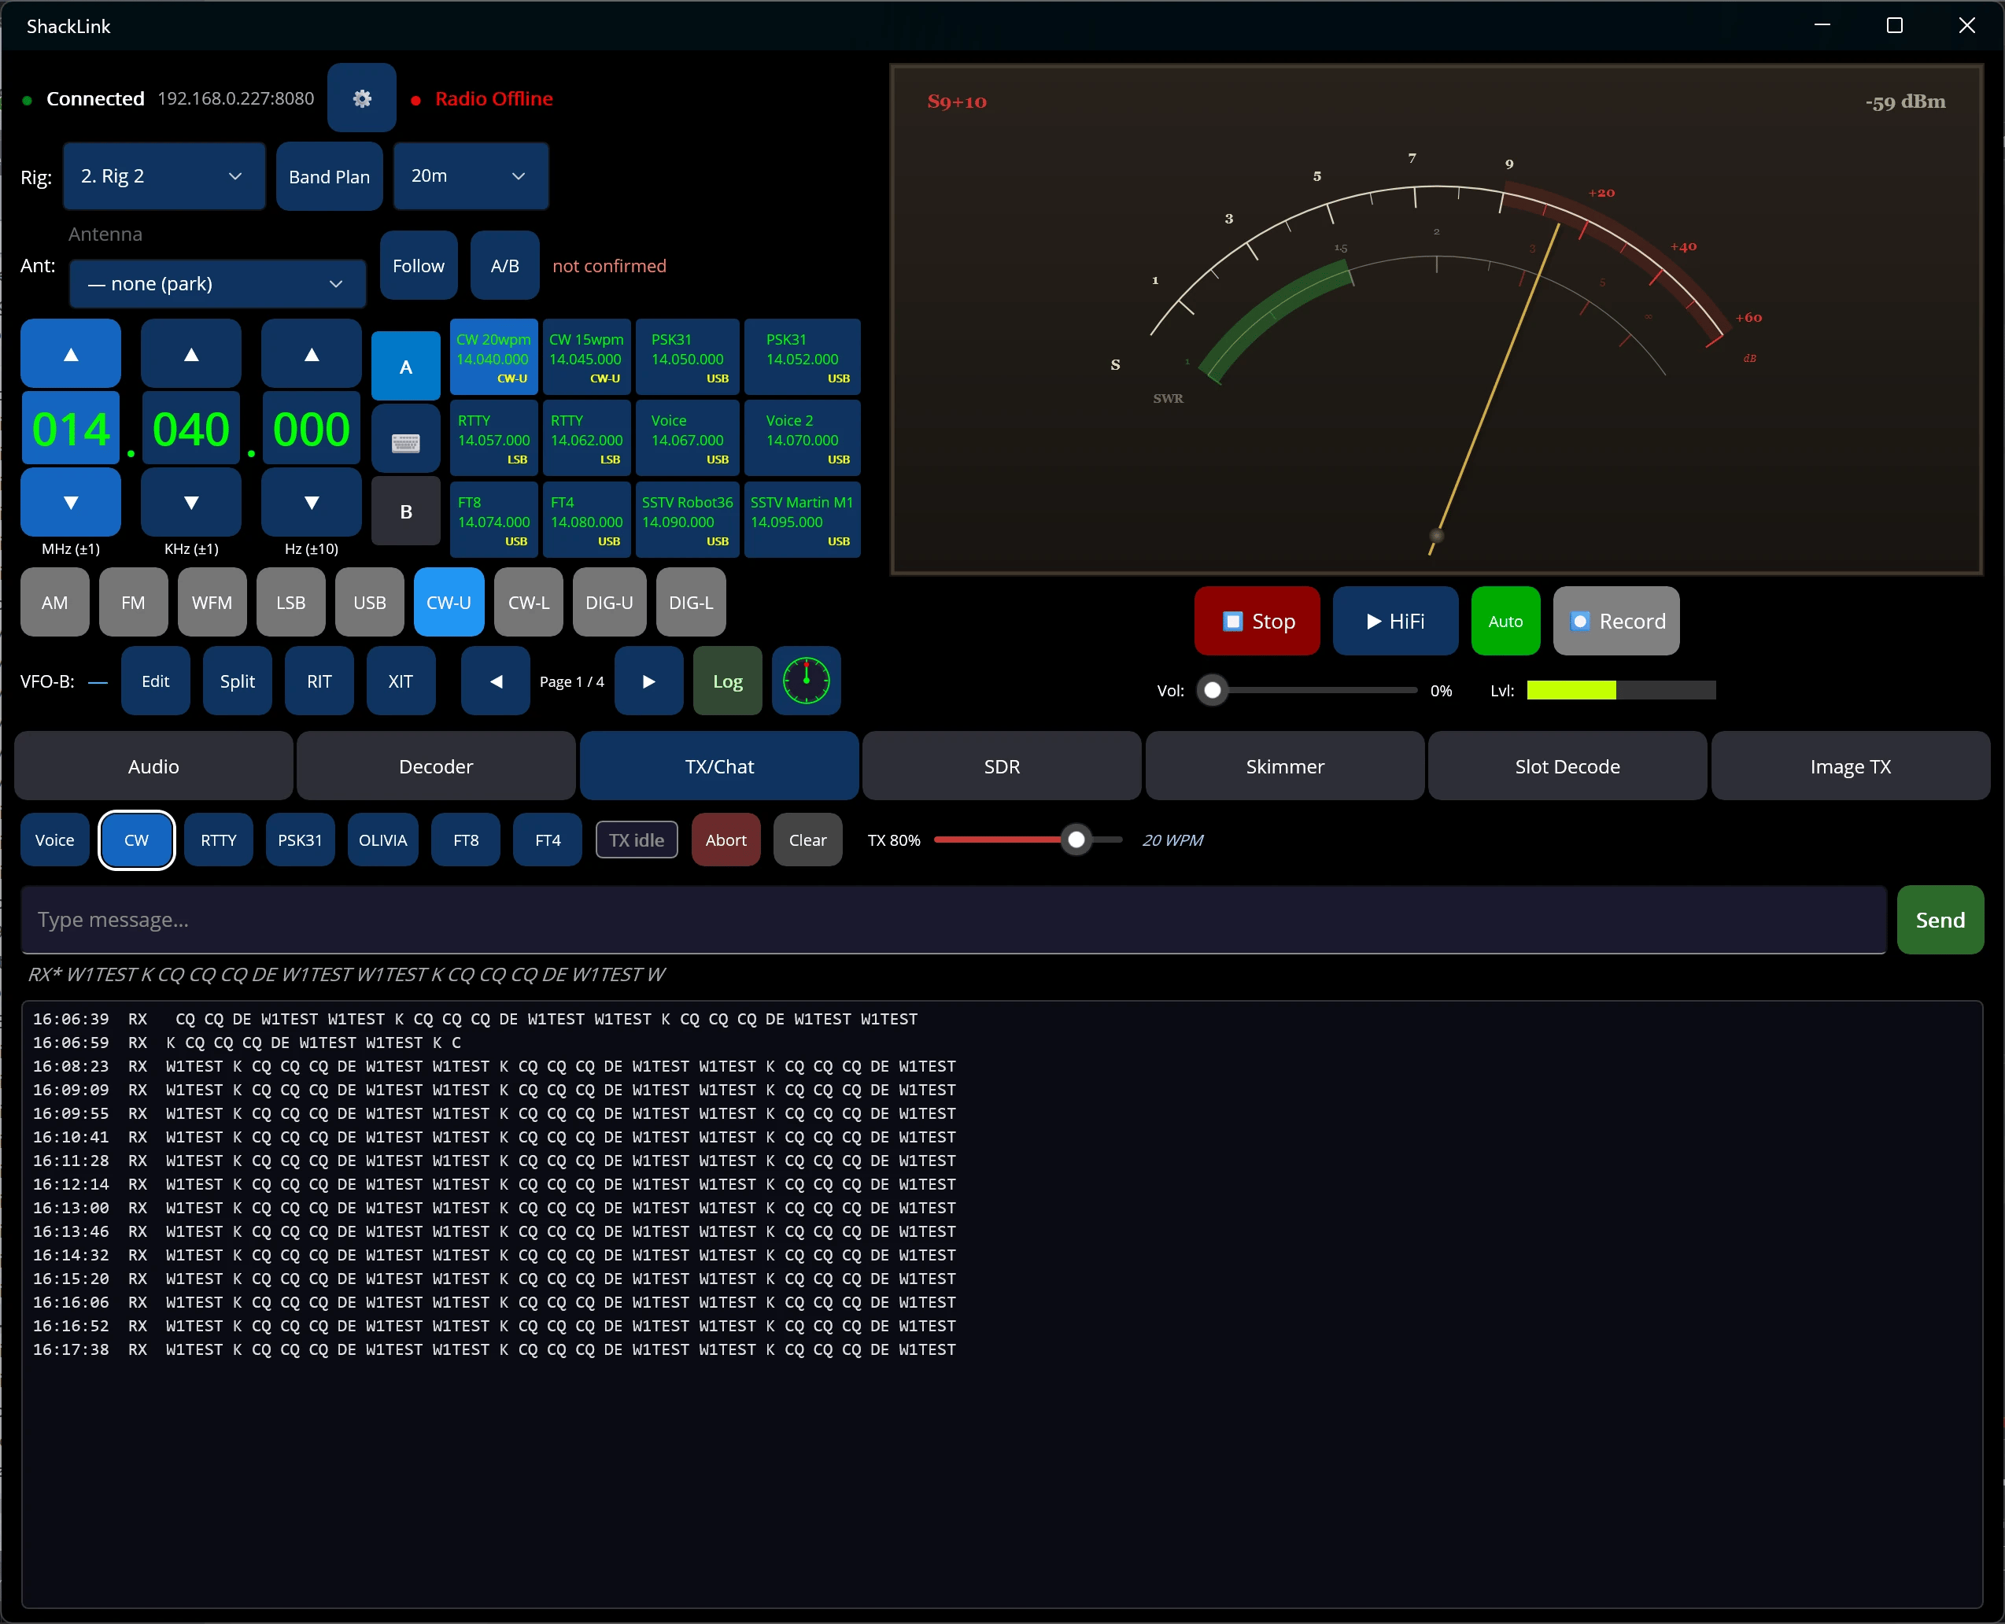2005x1624 pixels.
Task: Toggle Auto audio mode
Action: (1505, 621)
